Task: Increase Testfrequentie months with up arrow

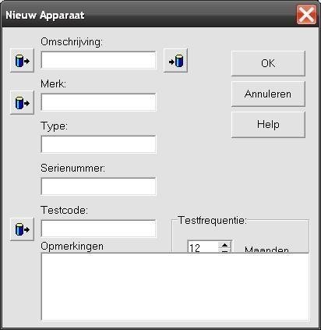Action: (224, 245)
